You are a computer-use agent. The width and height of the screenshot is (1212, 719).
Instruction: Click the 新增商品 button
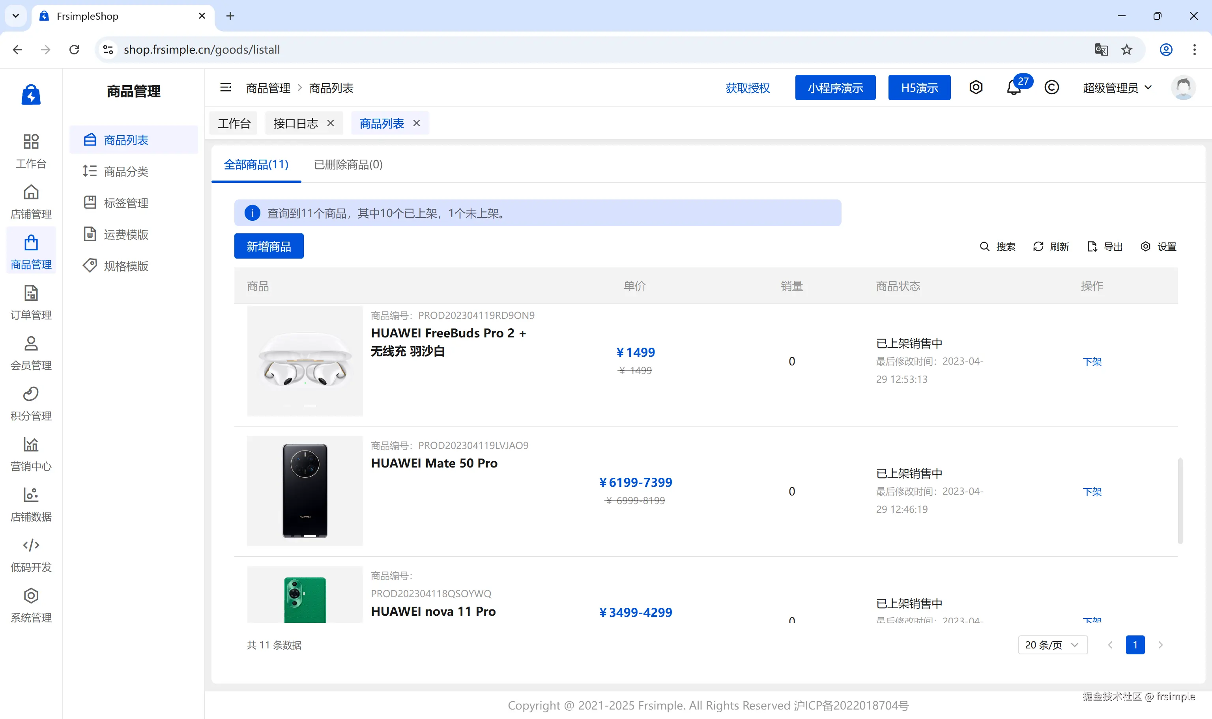pos(269,246)
